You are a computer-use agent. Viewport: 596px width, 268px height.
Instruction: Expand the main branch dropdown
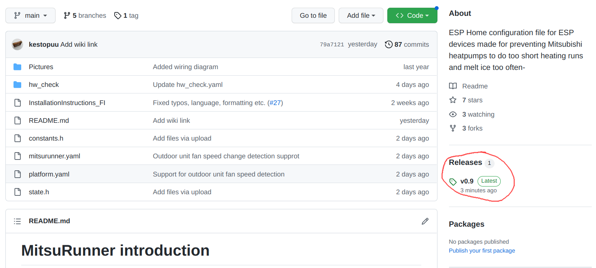click(30, 15)
